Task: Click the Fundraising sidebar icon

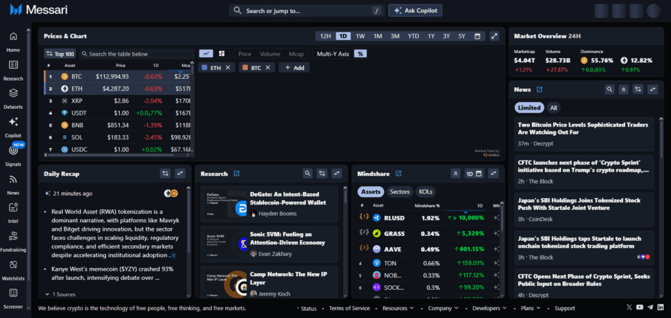Action: point(13,239)
